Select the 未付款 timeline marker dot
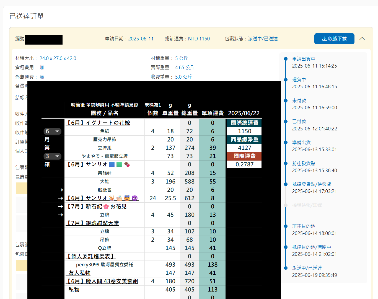This screenshot has width=378, height=299. (x=286, y=100)
